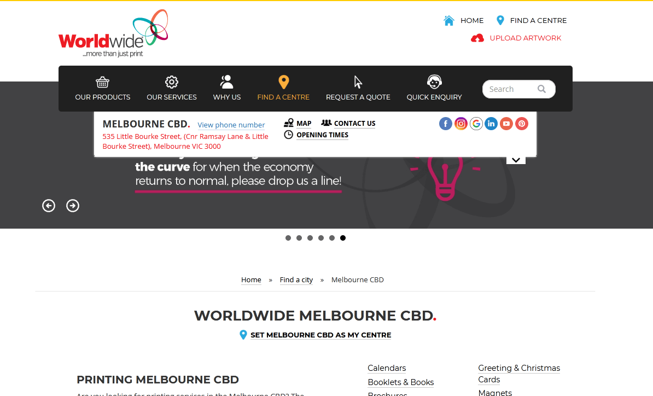This screenshot has width=653, height=396.
Task: Select the first carousel dot
Action: pyautogui.click(x=288, y=238)
